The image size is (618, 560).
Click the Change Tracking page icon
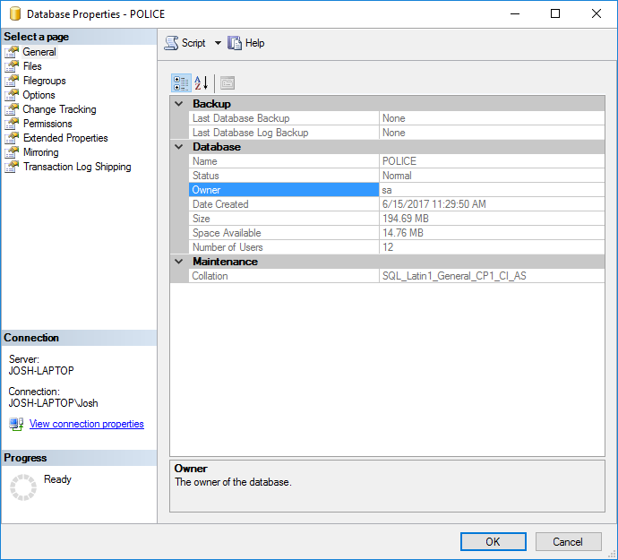[x=12, y=109]
